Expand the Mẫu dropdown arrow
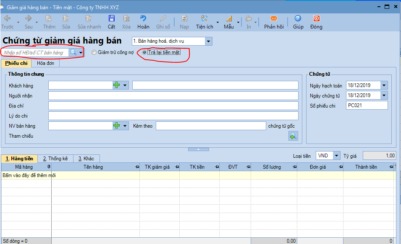Viewport: 401px width, 244px height. click(238, 23)
